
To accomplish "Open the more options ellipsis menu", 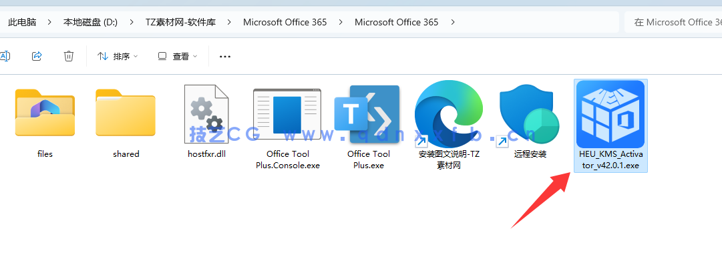I will pos(224,57).
